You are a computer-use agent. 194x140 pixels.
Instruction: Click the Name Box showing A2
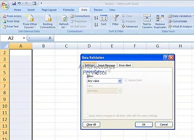coord(11,38)
